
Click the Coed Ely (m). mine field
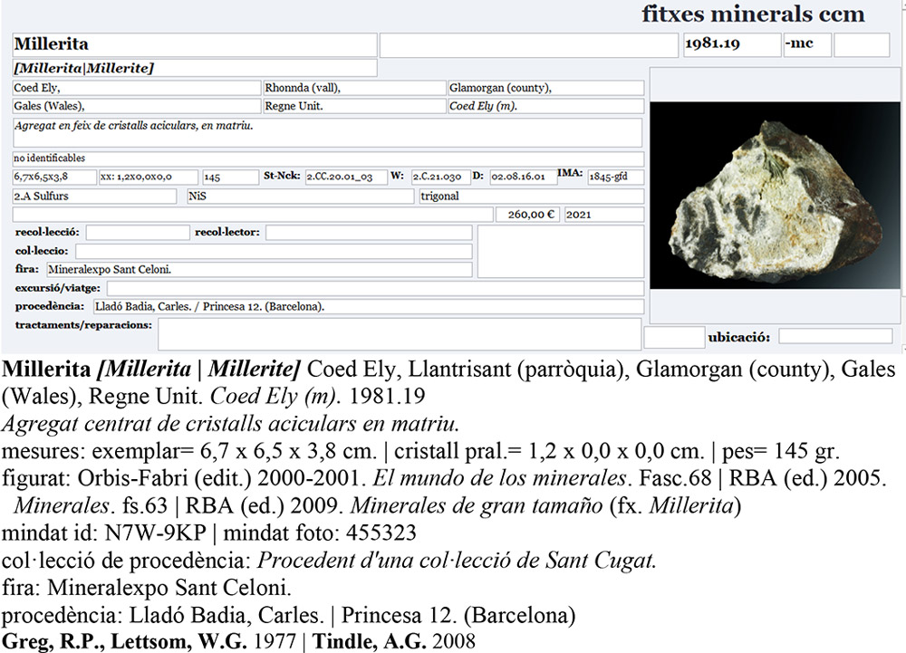pyautogui.click(x=545, y=106)
